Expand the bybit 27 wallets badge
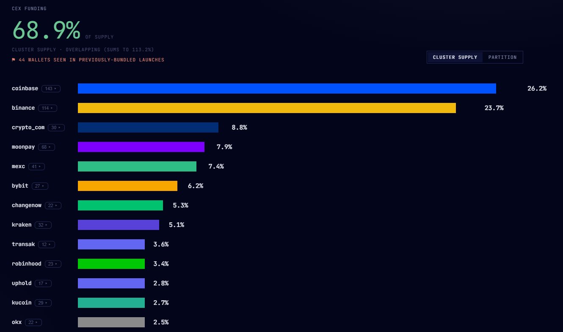 (x=40, y=186)
